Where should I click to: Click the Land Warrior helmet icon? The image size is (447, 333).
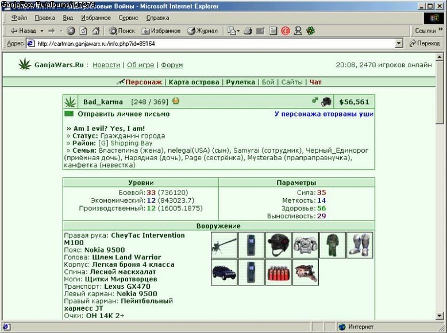pos(279,245)
